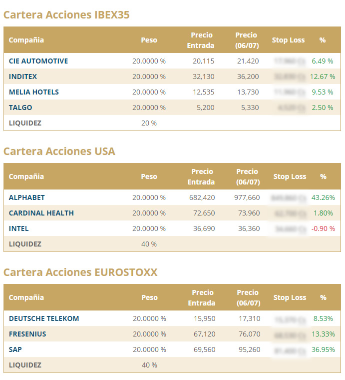
Task: Select the DEUTSCHE TELEKOM link
Action: [44, 318]
